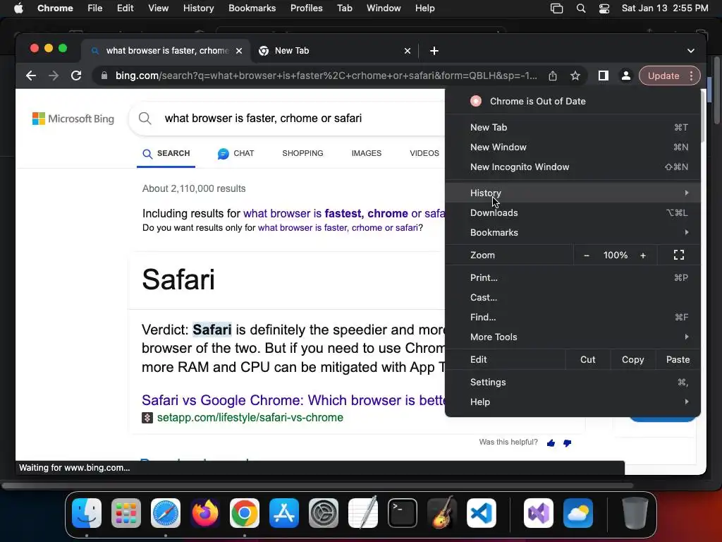Image resolution: width=722 pixels, height=542 pixels.
Task: Open the Apple menu
Action: pyautogui.click(x=18, y=8)
